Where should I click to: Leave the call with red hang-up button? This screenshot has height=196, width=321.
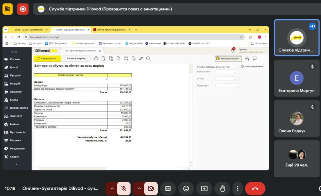click(x=255, y=189)
